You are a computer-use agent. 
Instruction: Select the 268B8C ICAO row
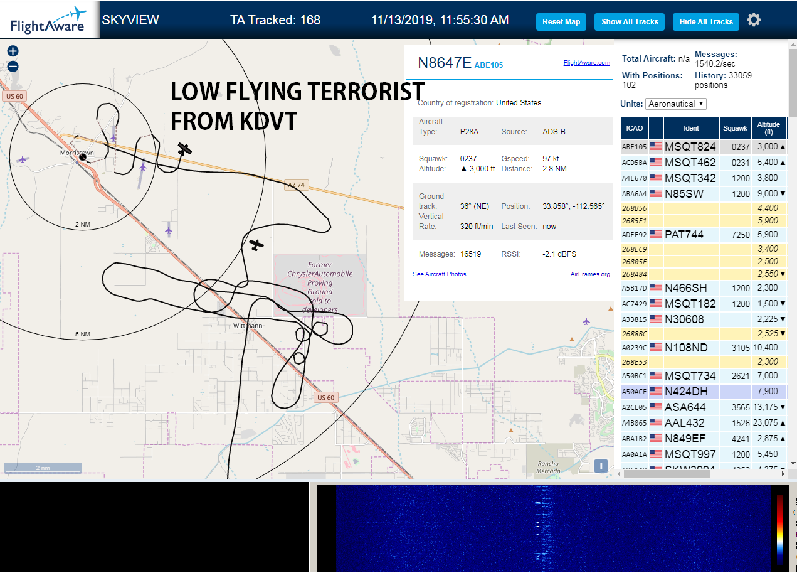704,334
